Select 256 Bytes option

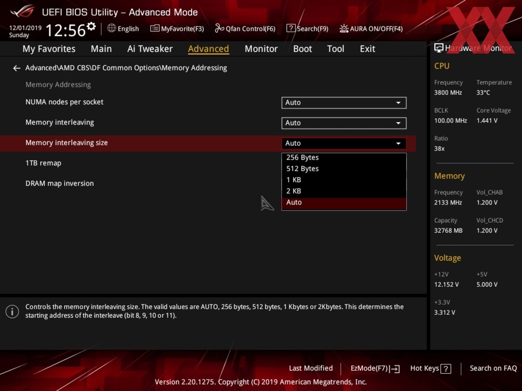[344, 158]
